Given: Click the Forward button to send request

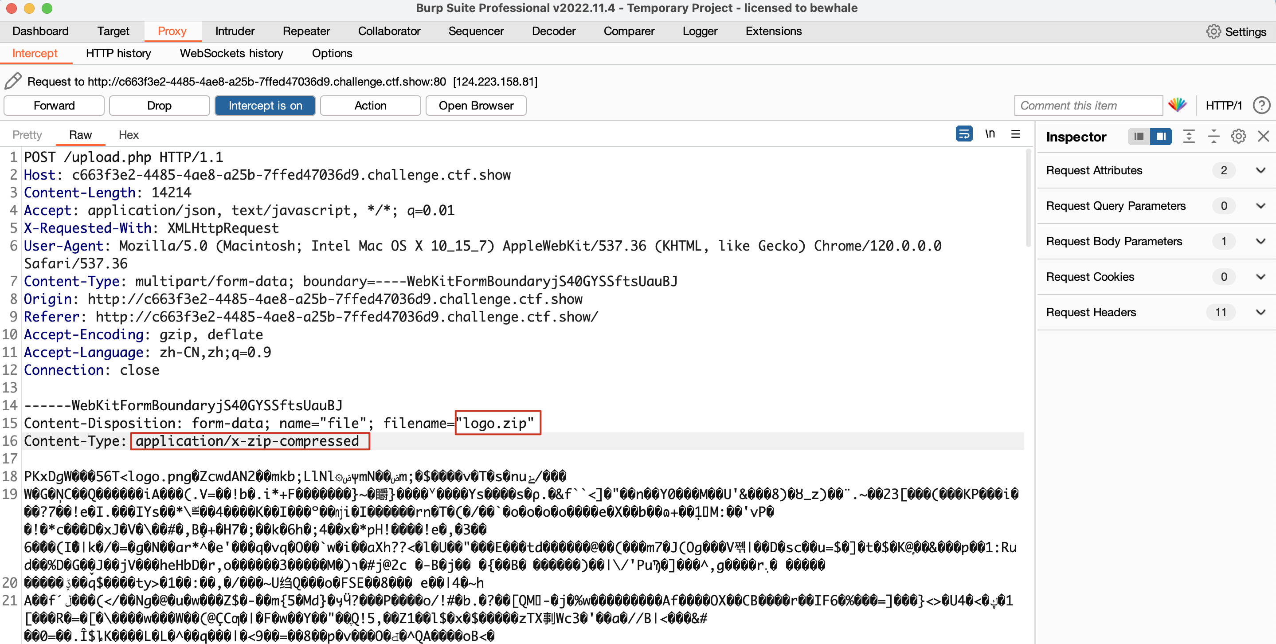Looking at the screenshot, I should pyautogui.click(x=53, y=105).
